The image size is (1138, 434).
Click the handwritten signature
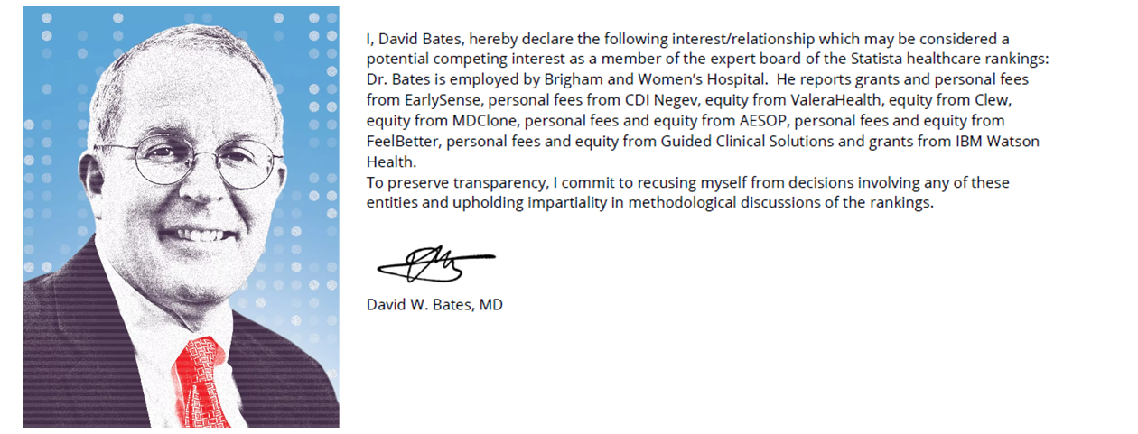click(434, 263)
